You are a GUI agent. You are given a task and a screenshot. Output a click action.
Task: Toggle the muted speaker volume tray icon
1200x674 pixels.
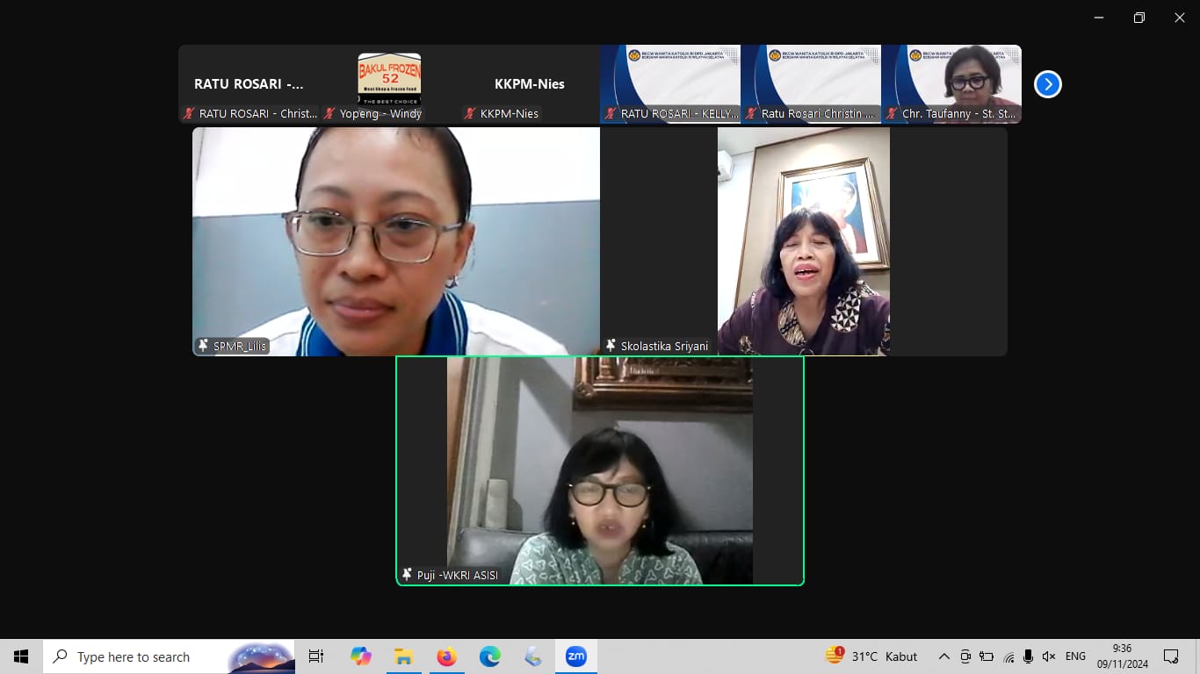1048,656
